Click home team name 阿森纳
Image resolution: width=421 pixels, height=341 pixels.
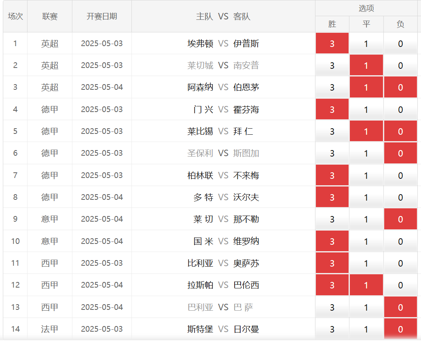[x=200, y=87]
